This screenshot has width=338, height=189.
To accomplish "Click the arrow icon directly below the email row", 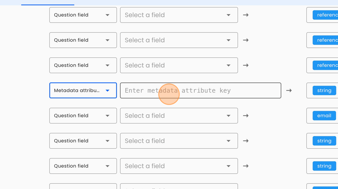I will pyautogui.click(x=246, y=141).
